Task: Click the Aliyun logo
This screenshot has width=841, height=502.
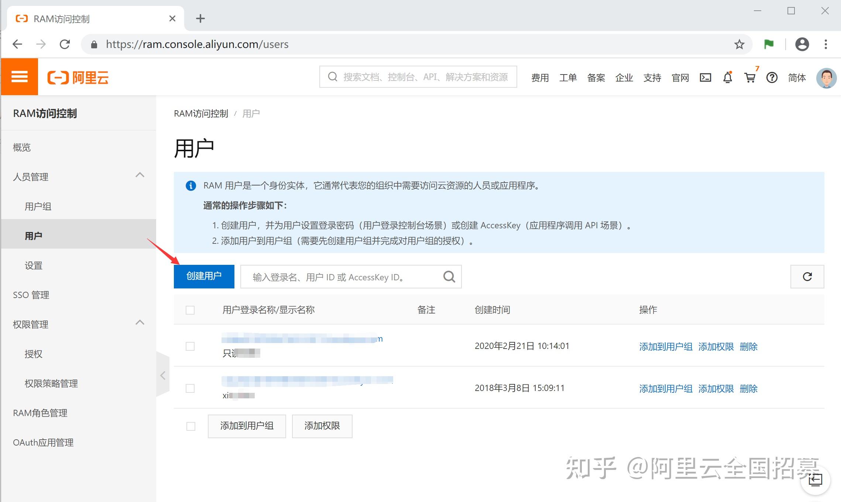Action: [78, 77]
